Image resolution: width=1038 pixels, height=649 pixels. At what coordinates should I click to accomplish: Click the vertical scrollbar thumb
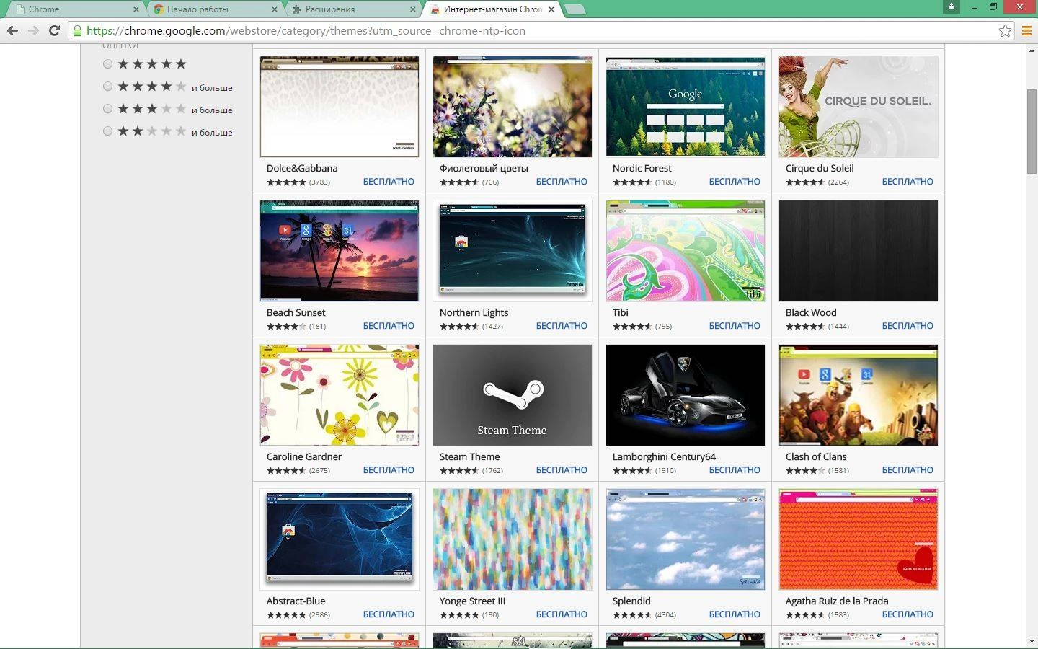[1032, 132]
